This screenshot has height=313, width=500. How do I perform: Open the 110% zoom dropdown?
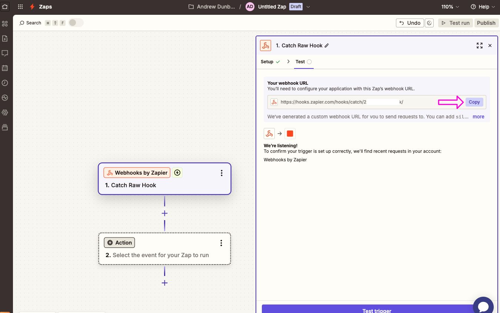450,7
